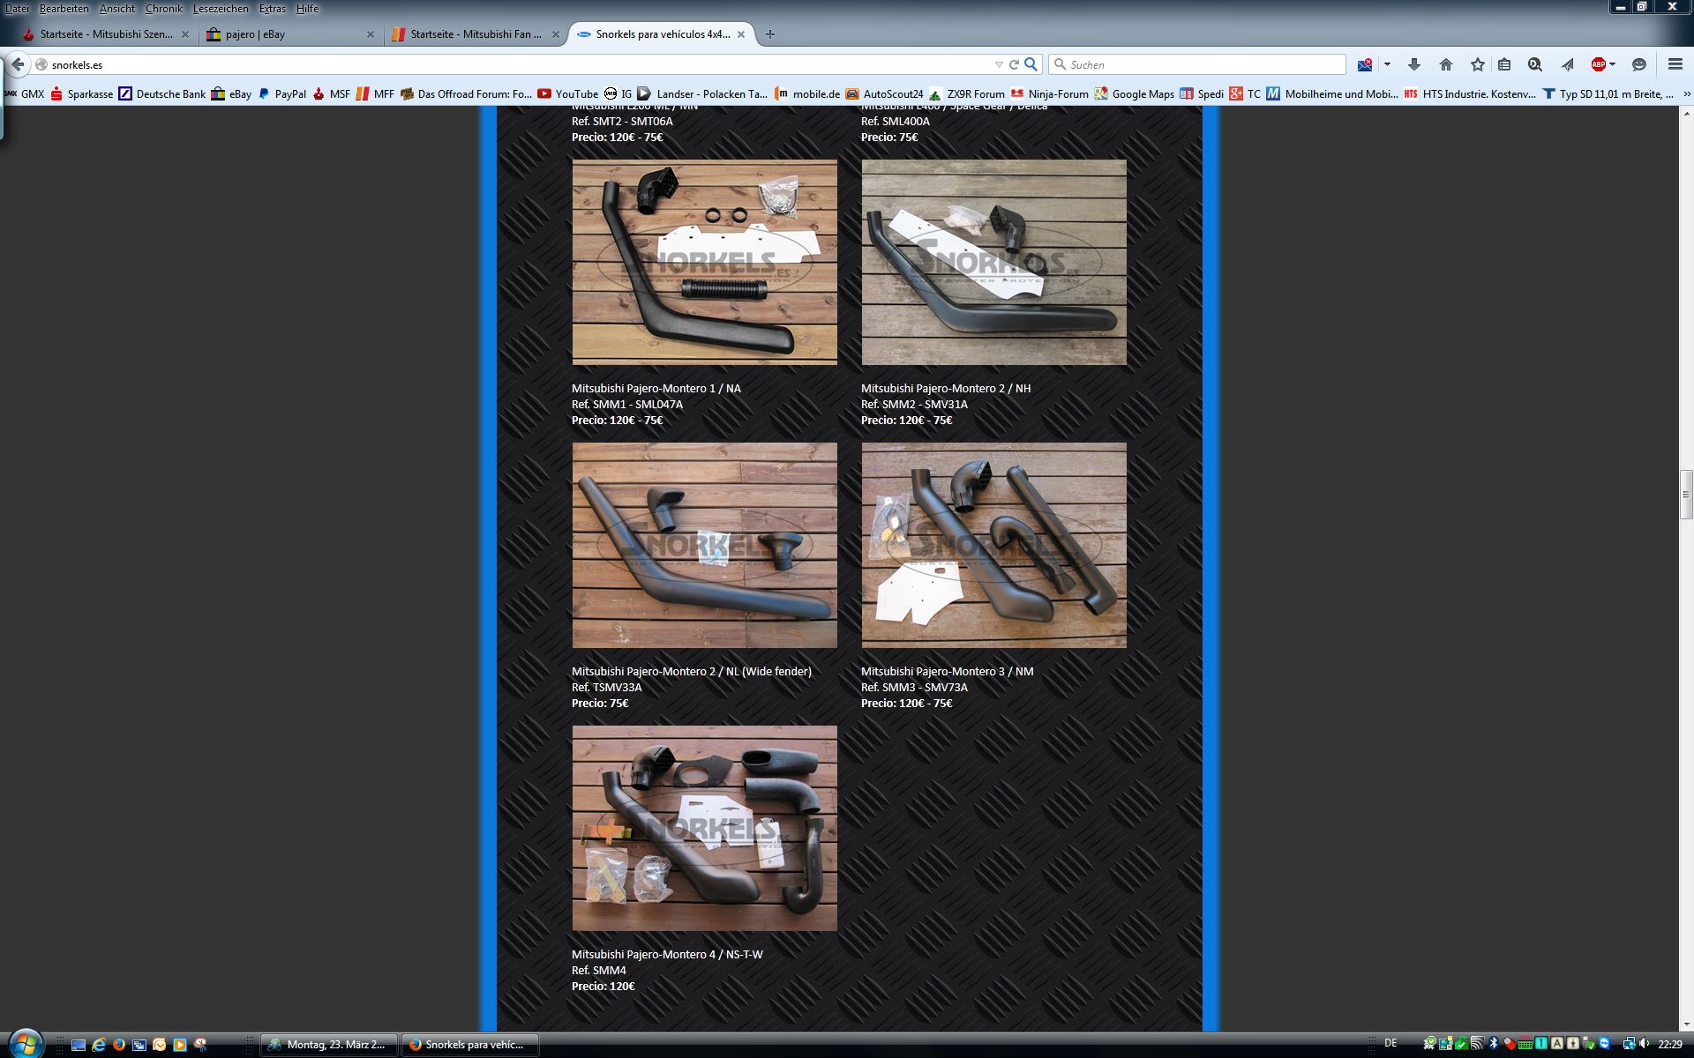Bookmark this page with star icon
Screen dimensions: 1694x1058
[x=1477, y=64]
